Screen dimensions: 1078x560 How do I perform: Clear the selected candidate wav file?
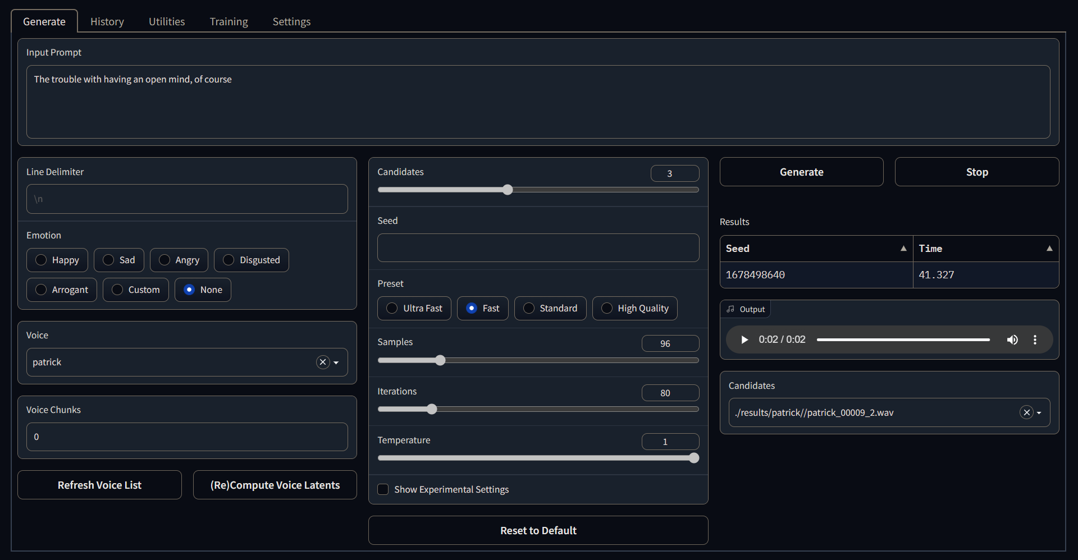point(1026,412)
